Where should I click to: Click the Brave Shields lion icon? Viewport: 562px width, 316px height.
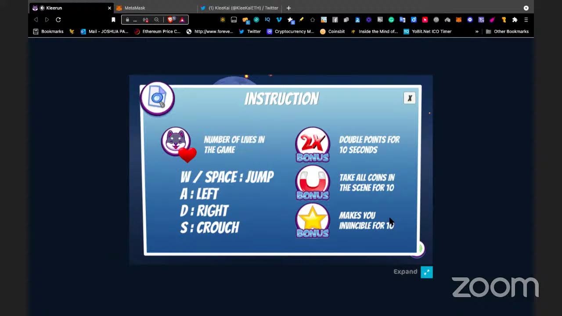click(x=171, y=20)
